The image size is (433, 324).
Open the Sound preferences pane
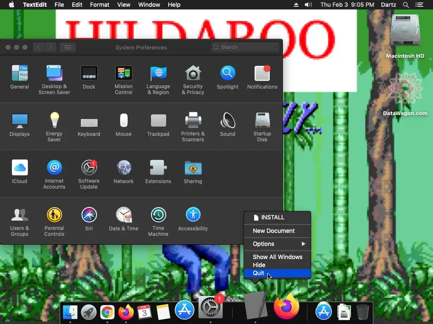(227, 124)
